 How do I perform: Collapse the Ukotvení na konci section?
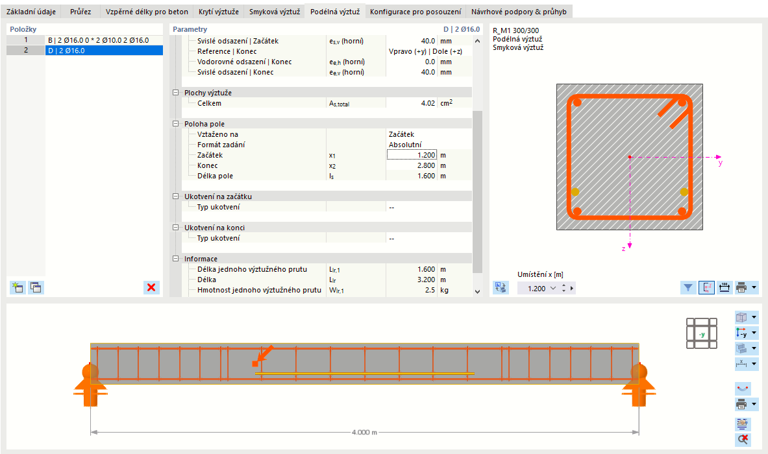point(176,228)
